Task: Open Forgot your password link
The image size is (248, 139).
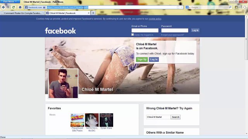Action: [172, 35]
